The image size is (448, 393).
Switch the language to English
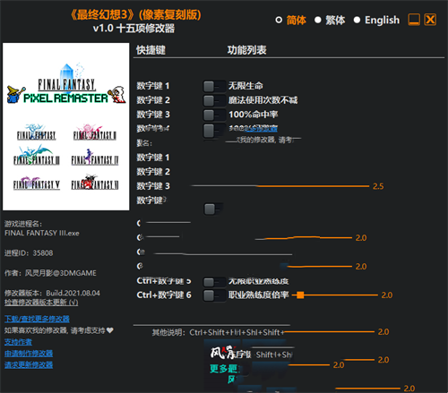[x=357, y=20]
